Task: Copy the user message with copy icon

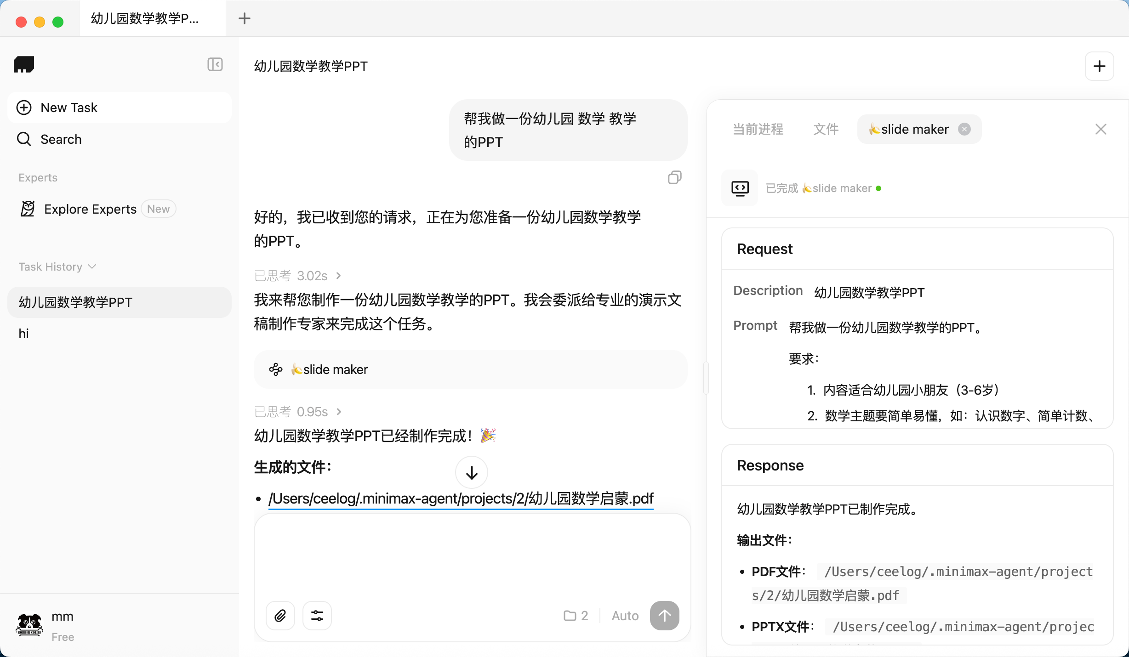Action: tap(674, 177)
